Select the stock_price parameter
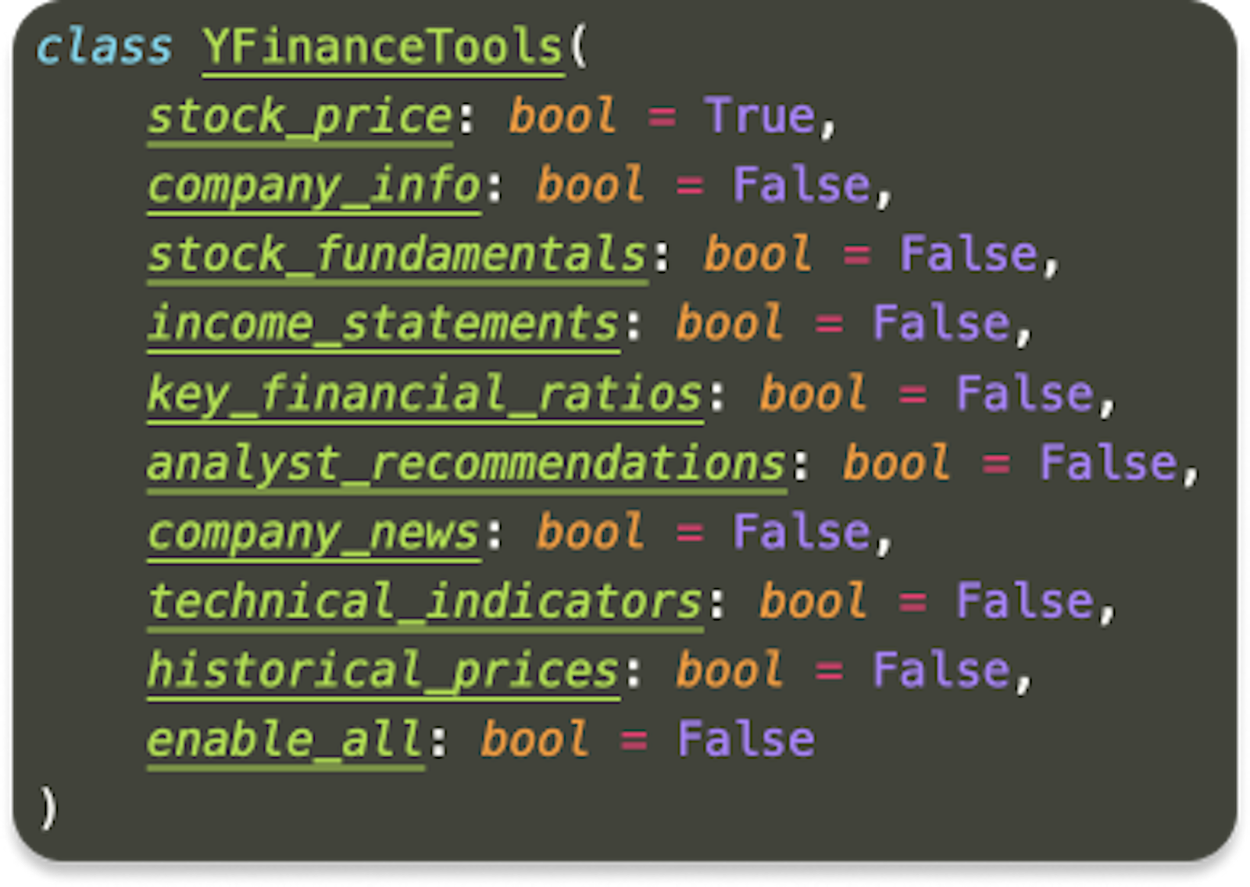Image resolution: width=1250 pixels, height=887 pixels. 300,117
